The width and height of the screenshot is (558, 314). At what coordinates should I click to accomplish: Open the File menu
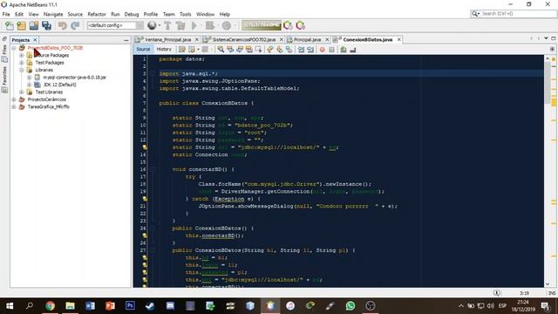tap(6, 14)
